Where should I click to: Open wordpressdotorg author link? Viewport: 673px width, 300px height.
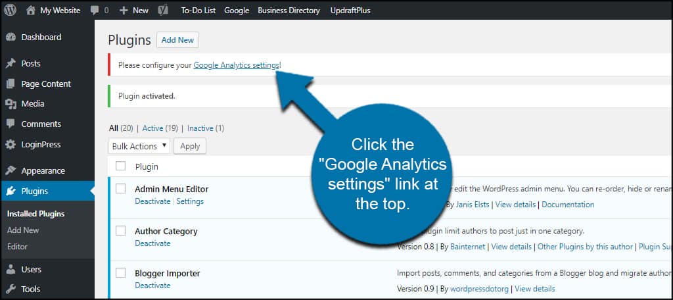click(x=479, y=289)
